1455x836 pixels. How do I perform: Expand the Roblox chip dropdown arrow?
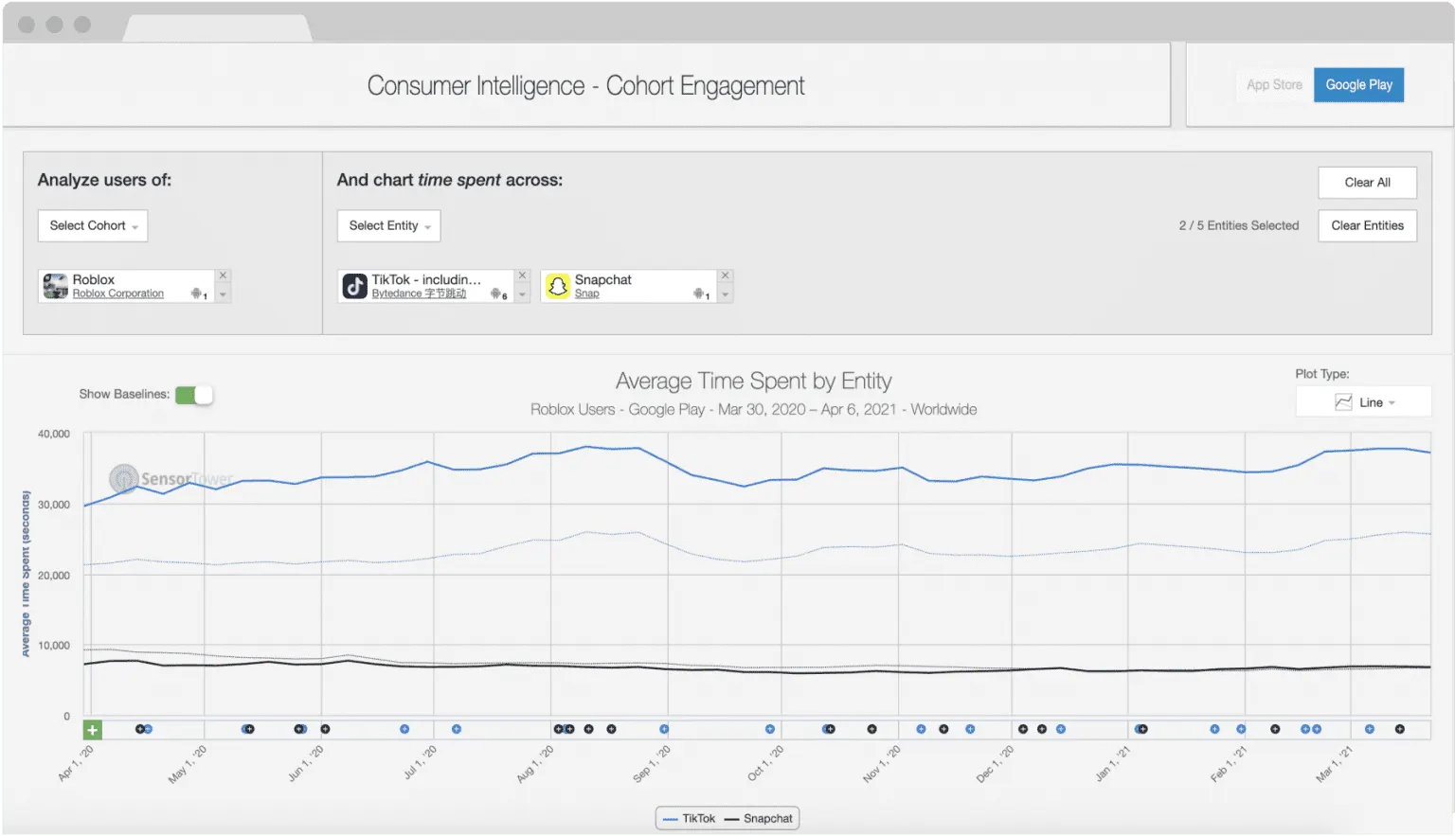[x=223, y=295]
